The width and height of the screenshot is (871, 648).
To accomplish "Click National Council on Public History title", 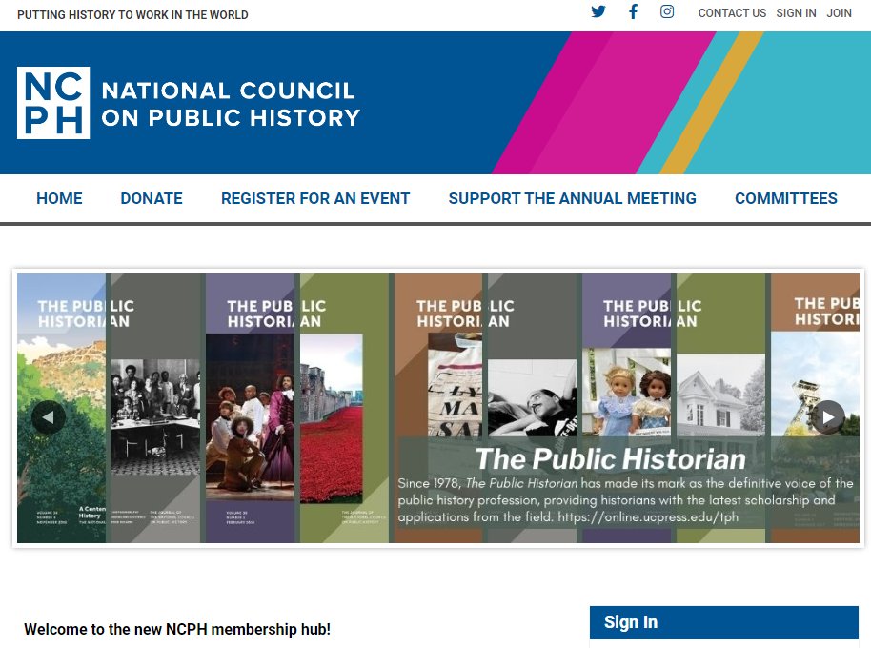I will [x=231, y=104].
